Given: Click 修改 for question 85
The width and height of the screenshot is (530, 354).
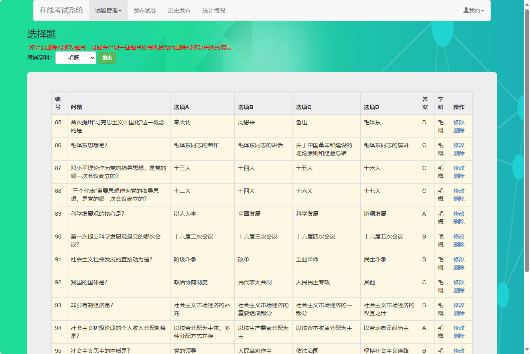Looking at the screenshot, I should [x=459, y=122].
